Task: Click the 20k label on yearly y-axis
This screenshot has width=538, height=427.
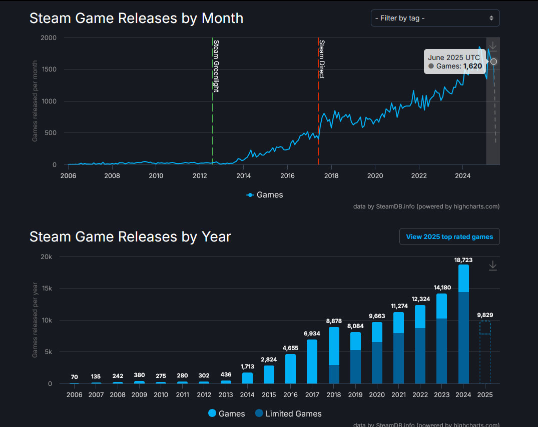Action: pyautogui.click(x=47, y=256)
